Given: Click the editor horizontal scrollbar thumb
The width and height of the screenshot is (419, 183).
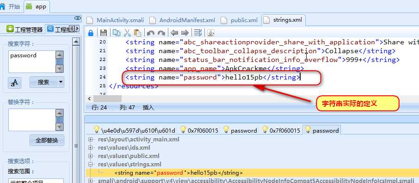Looking at the screenshot, I should click(x=107, y=98).
